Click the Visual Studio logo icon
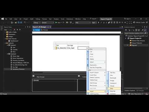The image size is (149, 112). (2, 19)
